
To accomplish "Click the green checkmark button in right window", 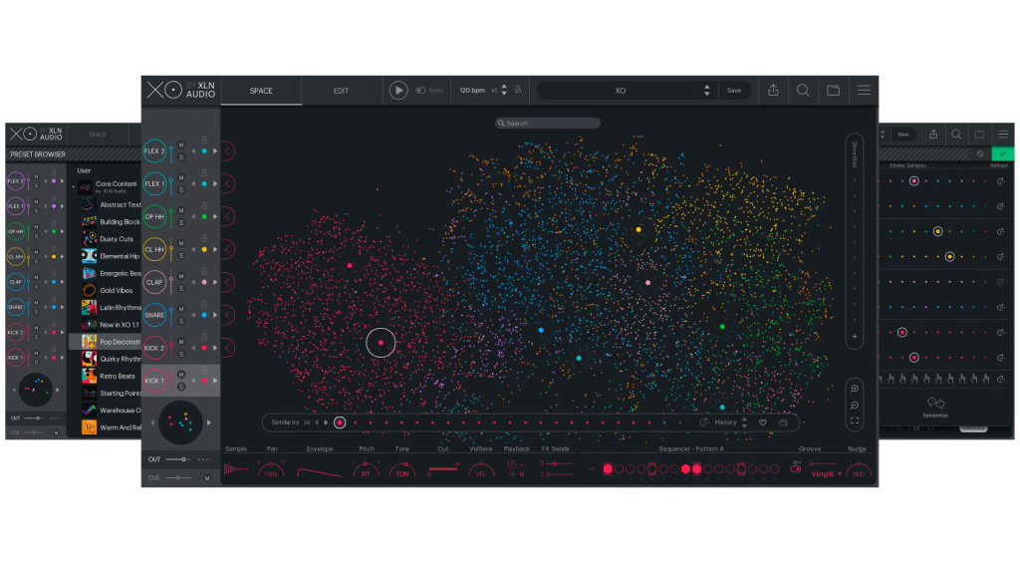I will coord(1002,153).
